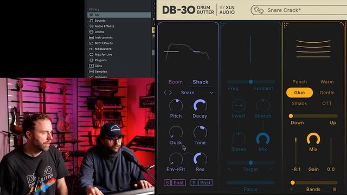Viewport: 347px width, 195px height.
Task: Click the Library browser scrollbar
Action: (153, 53)
